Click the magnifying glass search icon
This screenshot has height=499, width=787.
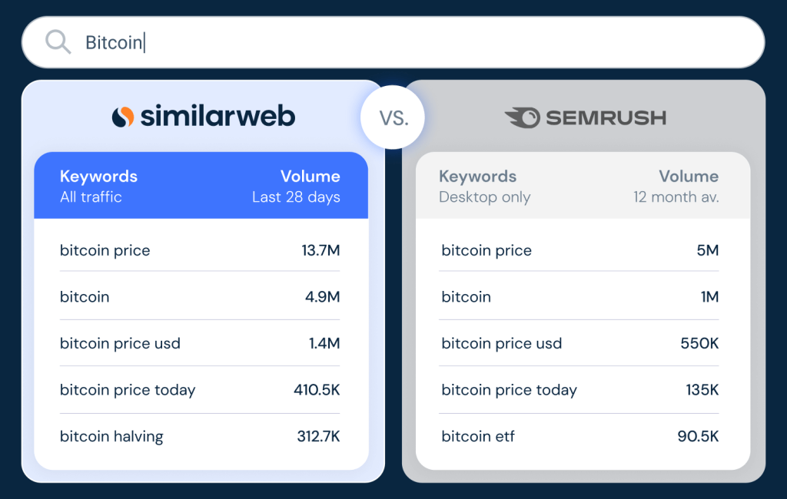(58, 41)
